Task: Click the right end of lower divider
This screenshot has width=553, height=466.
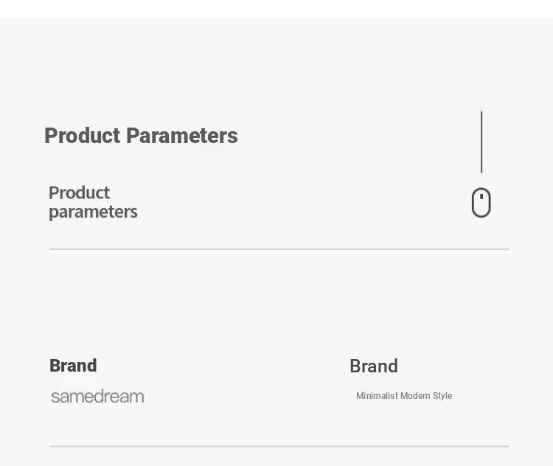Action: 507,446
